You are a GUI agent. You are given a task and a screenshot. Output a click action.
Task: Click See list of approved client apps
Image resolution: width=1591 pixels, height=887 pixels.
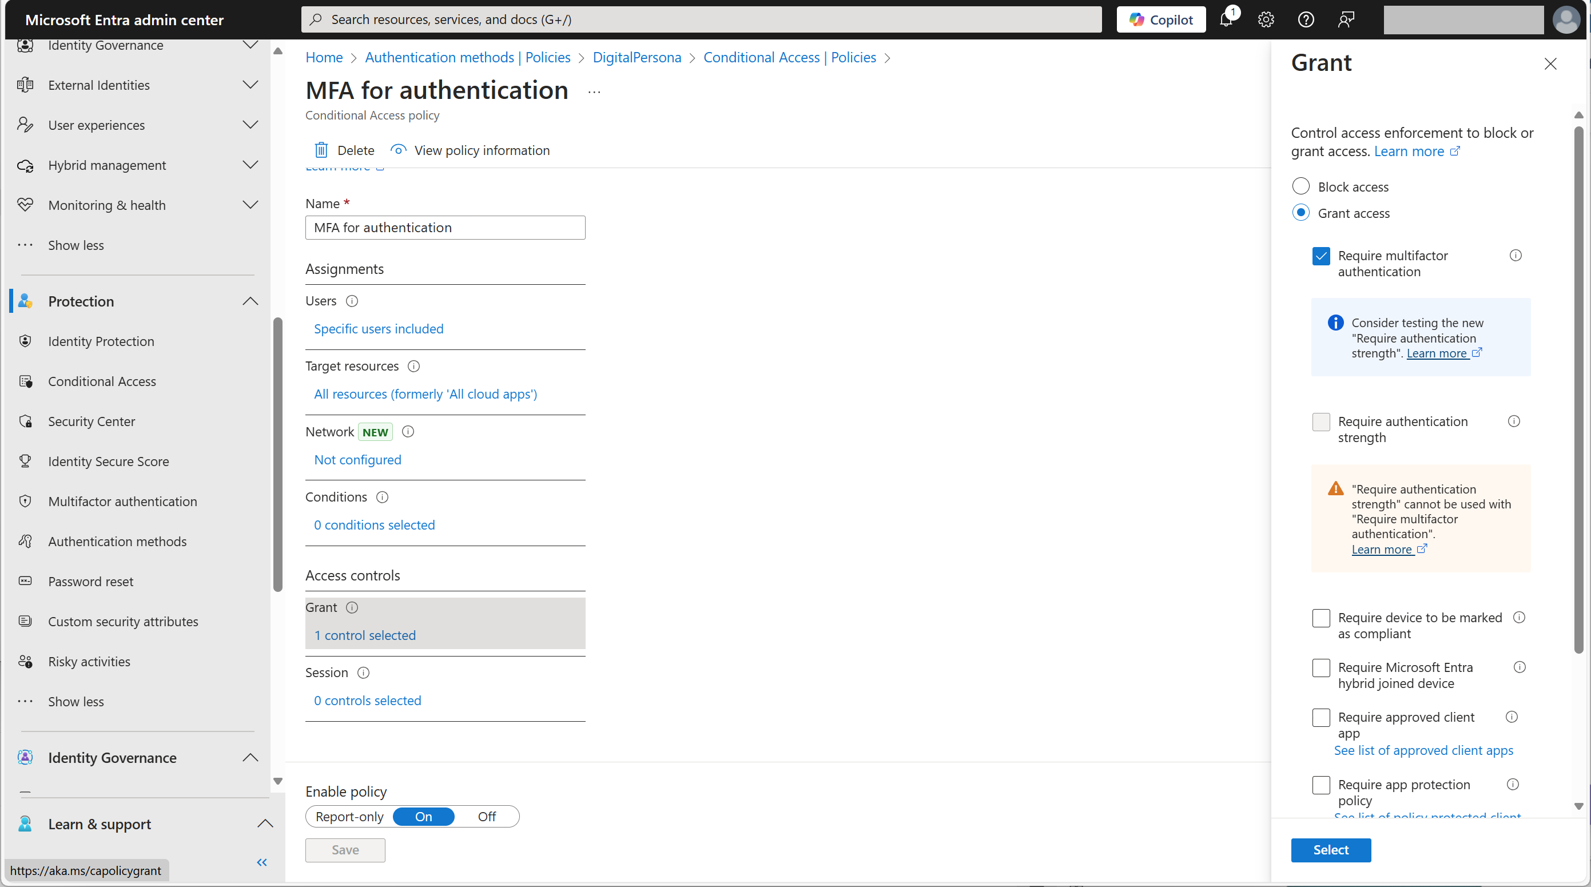pyautogui.click(x=1423, y=750)
